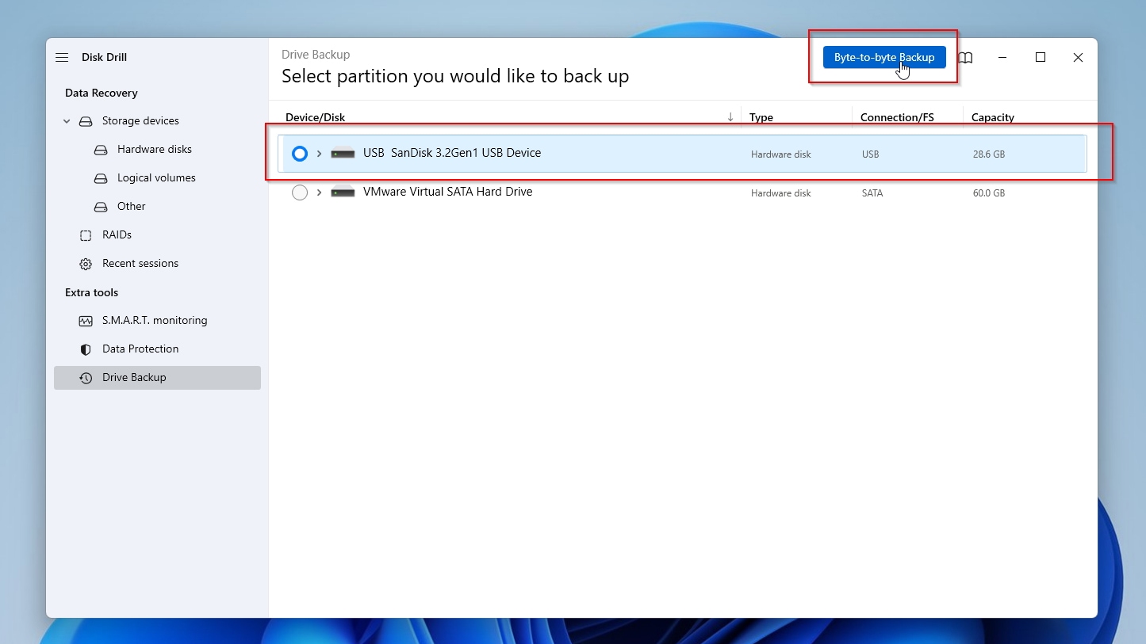Image resolution: width=1146 pixels, height=644 pixels.
Task: Click the disk icon beside Other
Action: [x=101, y=207]
